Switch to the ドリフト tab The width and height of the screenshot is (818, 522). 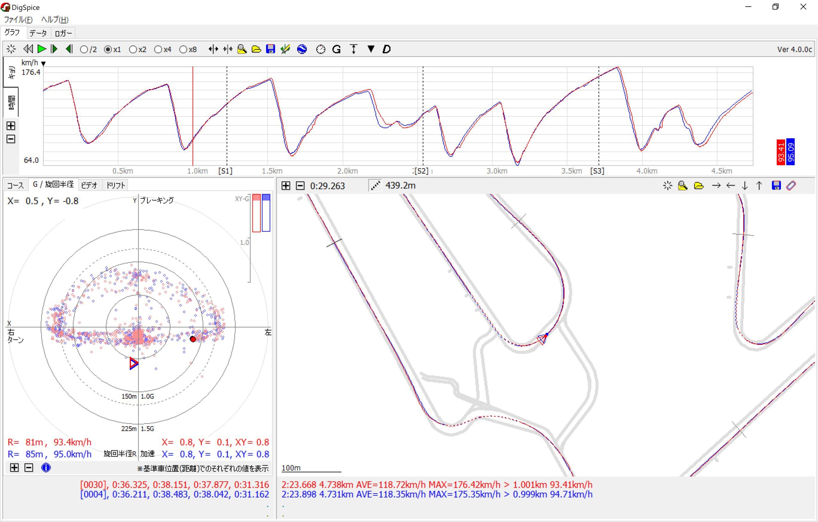click(115, 185)
